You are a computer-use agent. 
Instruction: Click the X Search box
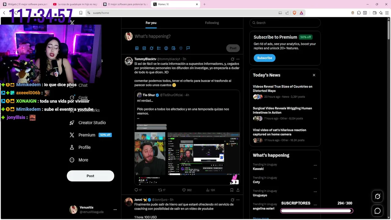tap(285, 23)
